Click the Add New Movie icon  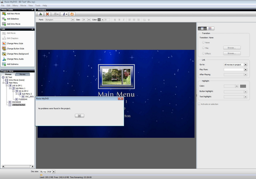pyautogui.click(x=4, y=14)
